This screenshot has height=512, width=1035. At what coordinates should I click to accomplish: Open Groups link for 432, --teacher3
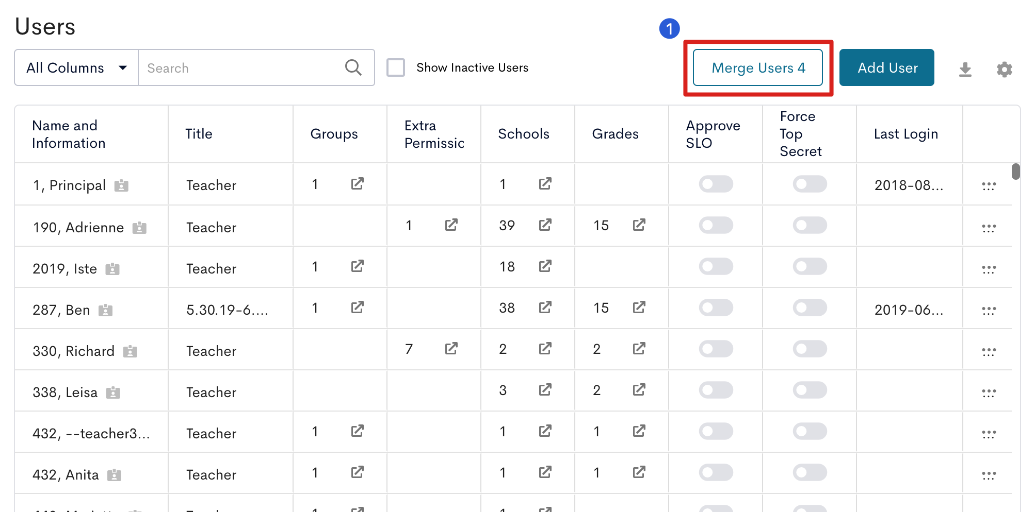pos(358,431)
